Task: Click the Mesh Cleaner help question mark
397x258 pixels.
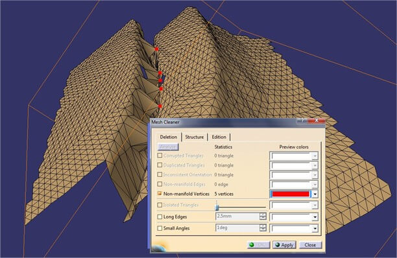Action: tap(302, 121)
